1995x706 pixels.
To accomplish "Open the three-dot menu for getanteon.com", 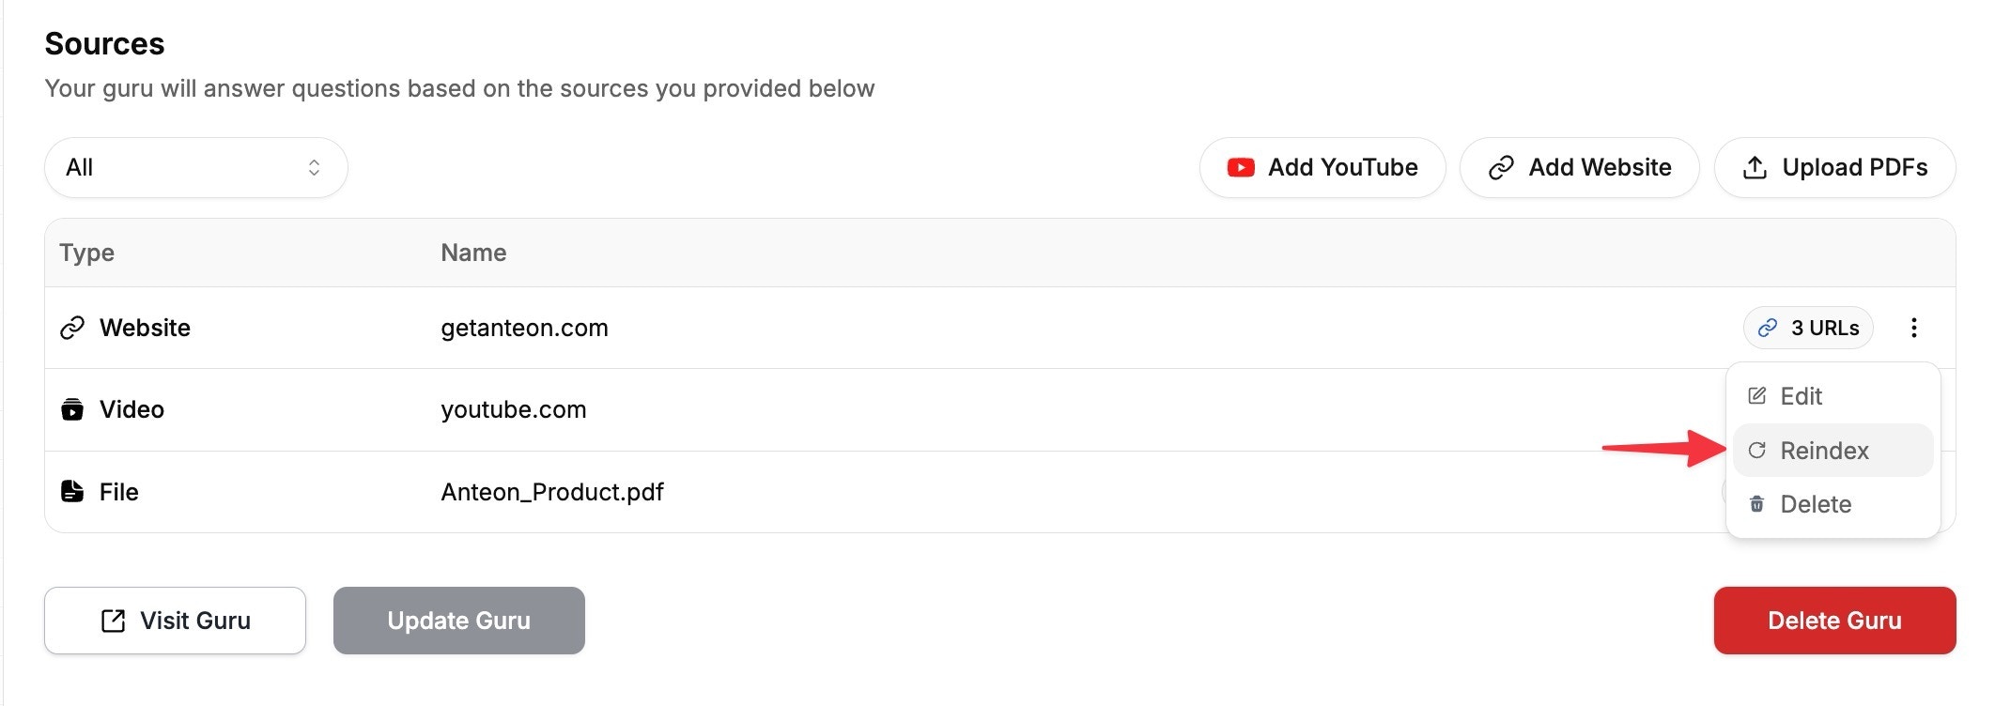I will [1913, 328].
